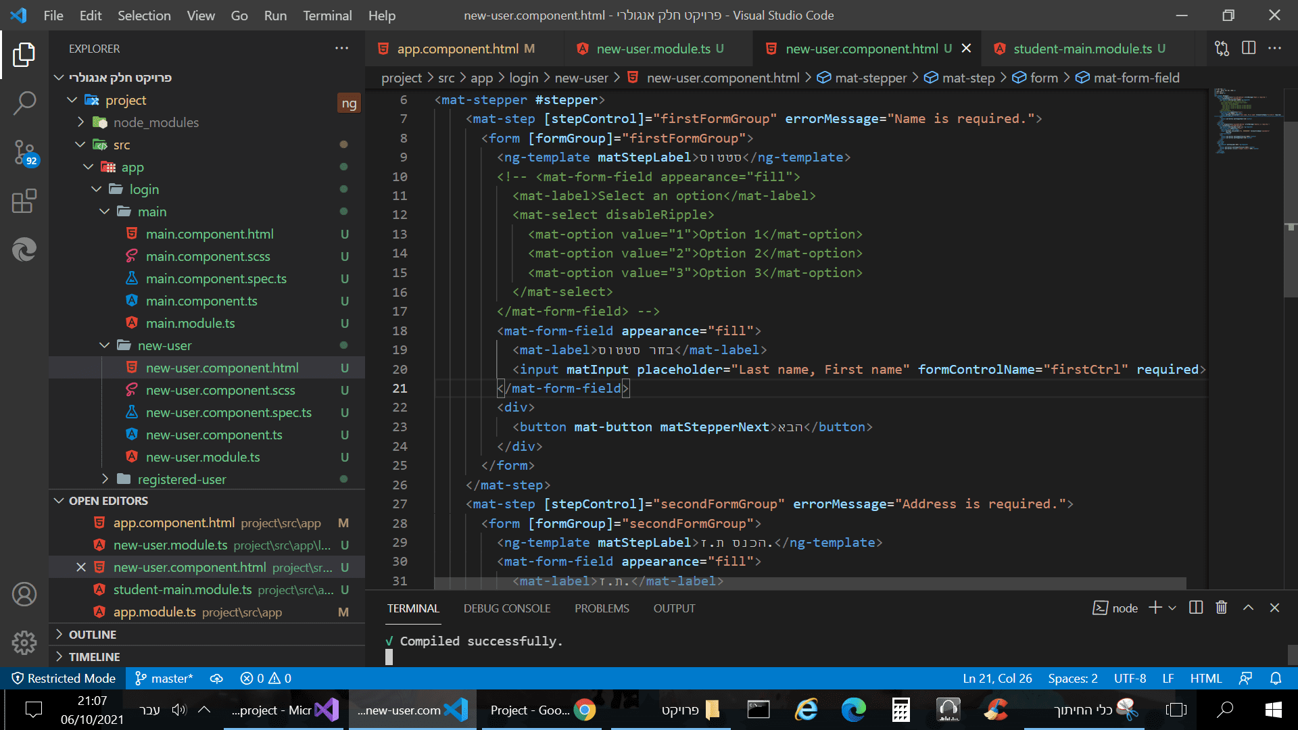Screen dimensions: 1298x730
Task: Split the editor to the right
Action: (1249, 48)
